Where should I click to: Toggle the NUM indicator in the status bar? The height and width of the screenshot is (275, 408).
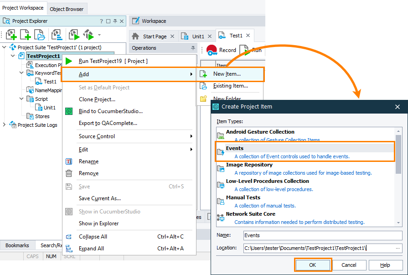pos(51,256)
